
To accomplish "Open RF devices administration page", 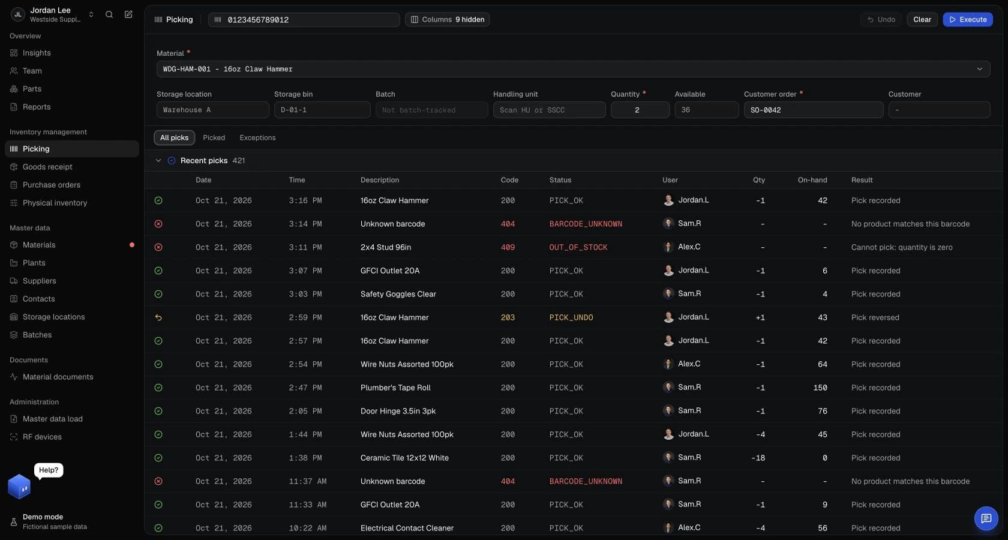I will (72, 437).
